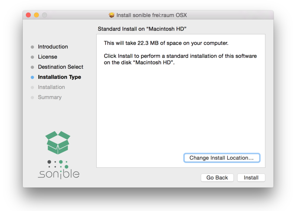Click the package icon in the title bar

pyautogui.click(x=111, y=15)
